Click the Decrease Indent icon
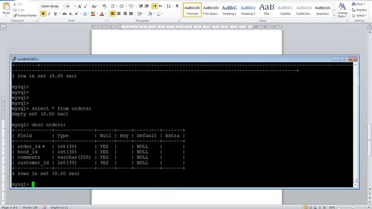Screen dimensions: 372x209 point(141,6)
